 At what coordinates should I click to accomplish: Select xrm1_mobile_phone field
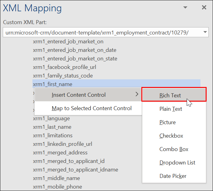(x=58, y=187)
